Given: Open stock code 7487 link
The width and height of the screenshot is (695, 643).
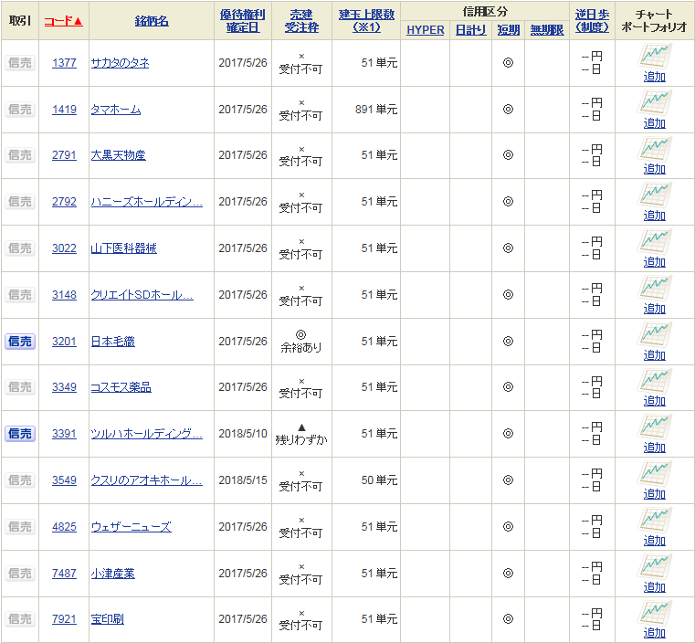Looking at the screenshot, I should (64, 574).
